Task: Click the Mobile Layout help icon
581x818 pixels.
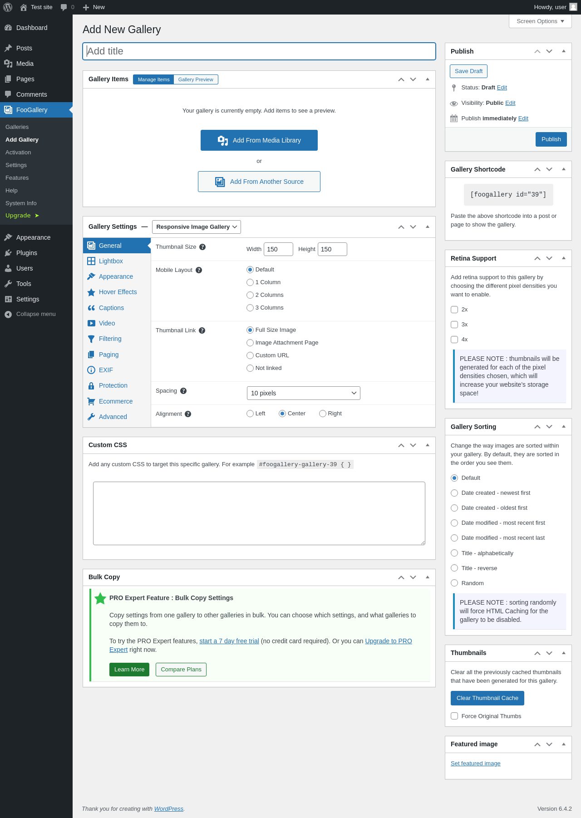Action: (x=199, y=270)
